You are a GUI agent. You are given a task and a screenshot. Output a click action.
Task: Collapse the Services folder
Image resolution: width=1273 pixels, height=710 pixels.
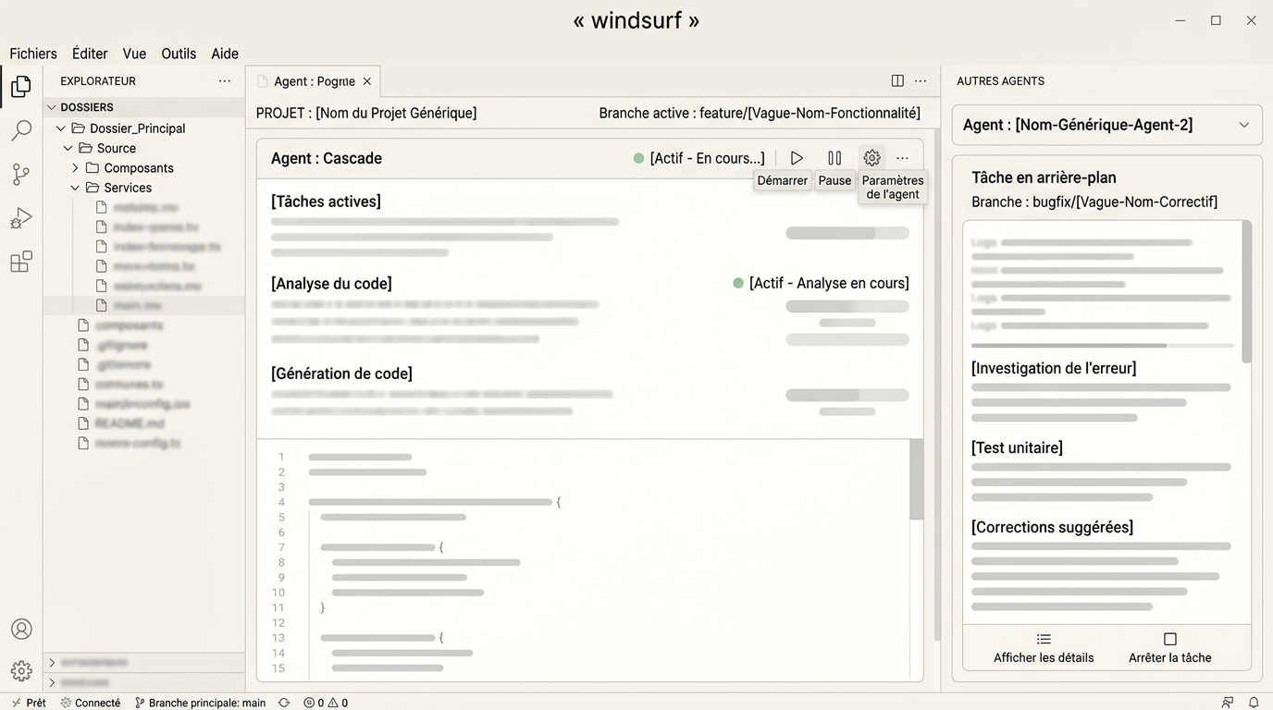coord(76,188)
